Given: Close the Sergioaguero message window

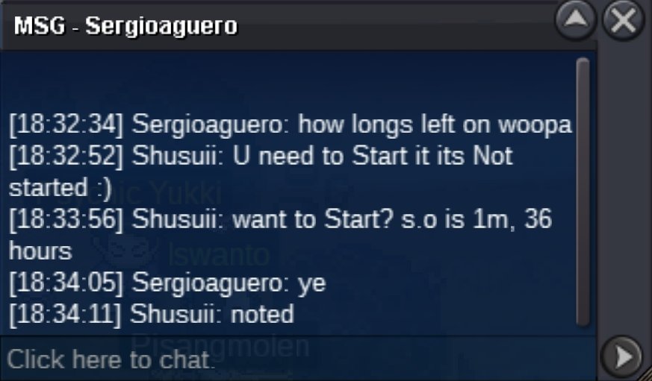Looking at the screenshot, I should coord(623,19).
